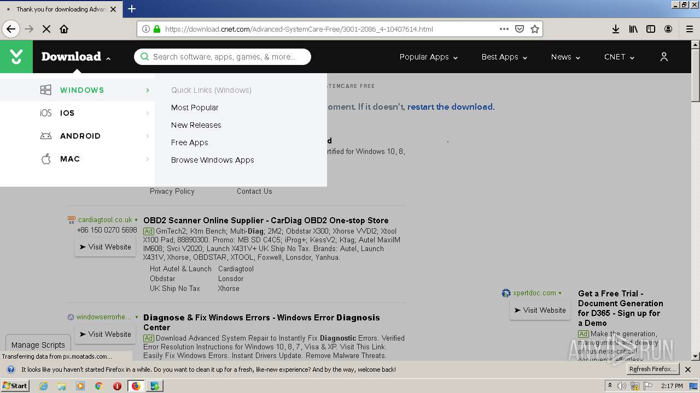Click the Lonsdor sublink
Viewport: 700px width, 393px height.
(231, 278)
